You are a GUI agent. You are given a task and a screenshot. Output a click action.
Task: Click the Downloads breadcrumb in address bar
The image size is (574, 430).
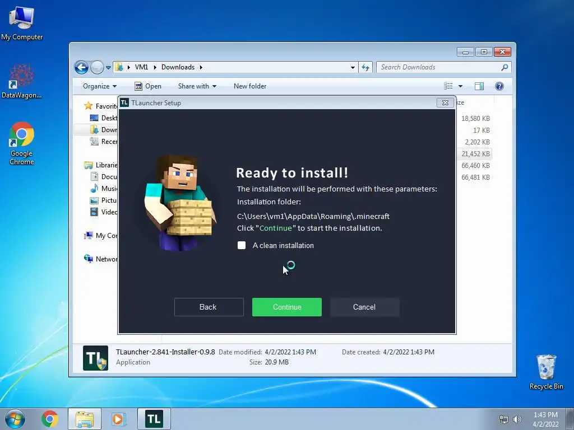coord(178,67)
